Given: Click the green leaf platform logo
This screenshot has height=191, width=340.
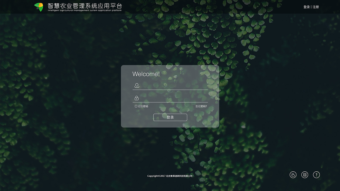Looking at the screenshot, I should pos(39,7).
